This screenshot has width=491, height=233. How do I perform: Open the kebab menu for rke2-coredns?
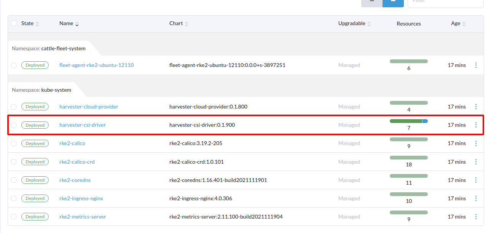click(476, 180)
